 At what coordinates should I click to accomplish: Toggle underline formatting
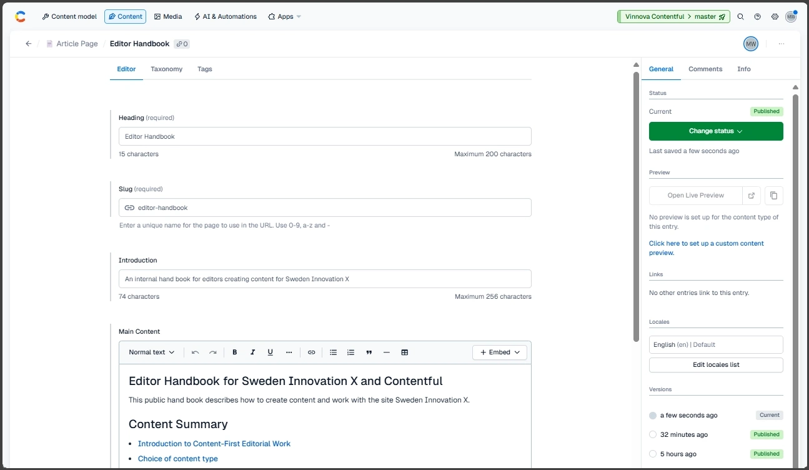click(x=270, y=352)
